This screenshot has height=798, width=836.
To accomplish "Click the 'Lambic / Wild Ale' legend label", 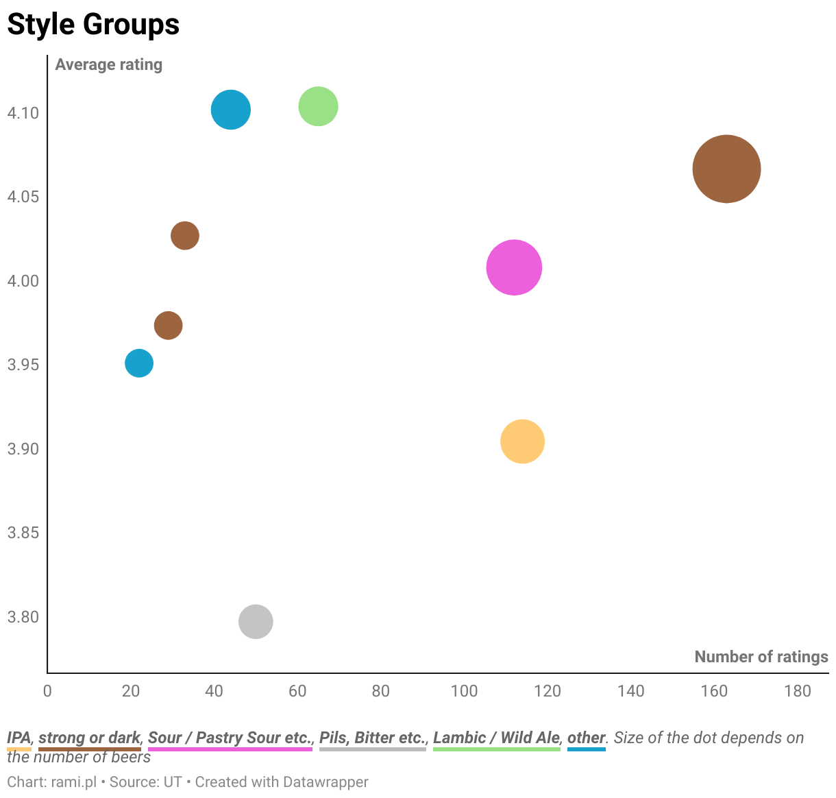I will click(496, 738).
